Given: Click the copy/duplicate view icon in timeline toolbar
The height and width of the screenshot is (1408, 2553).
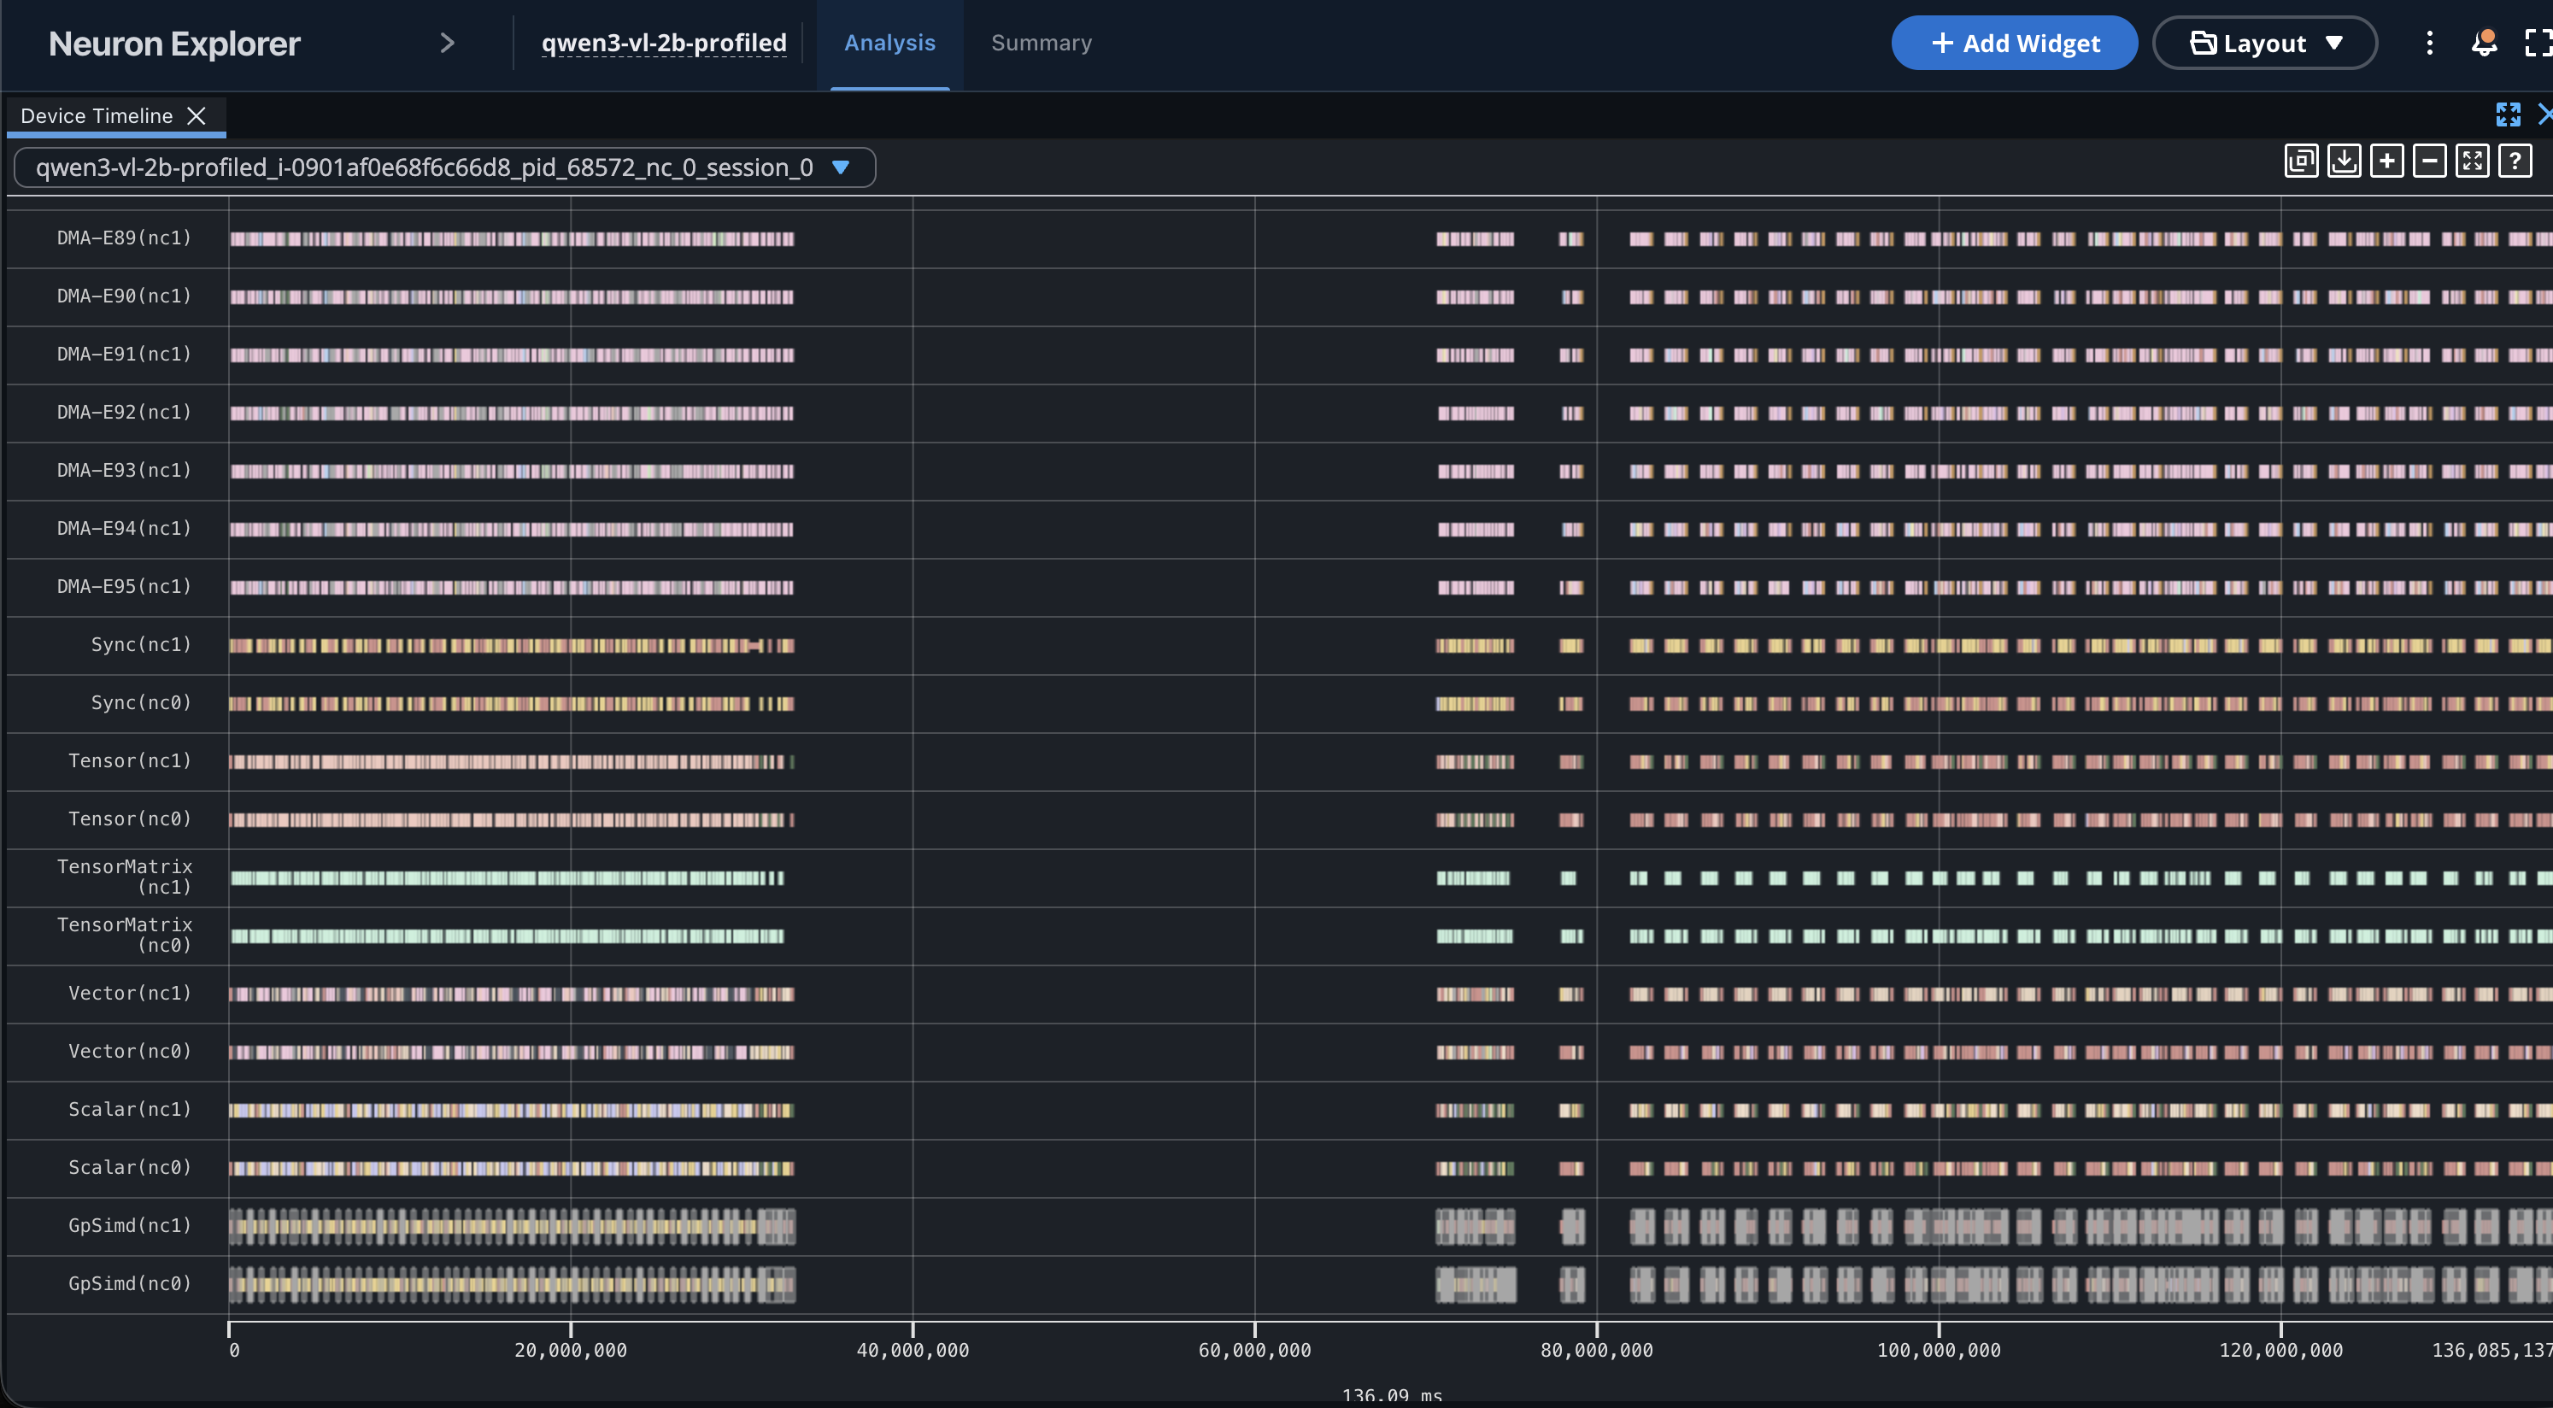Looking at the screenshot, I should point(2300,161).
